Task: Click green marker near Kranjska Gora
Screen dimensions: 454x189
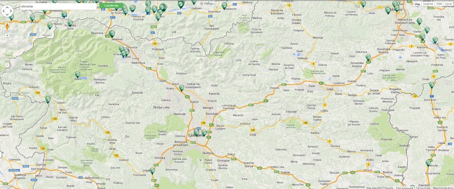Action: coord(70,23)
